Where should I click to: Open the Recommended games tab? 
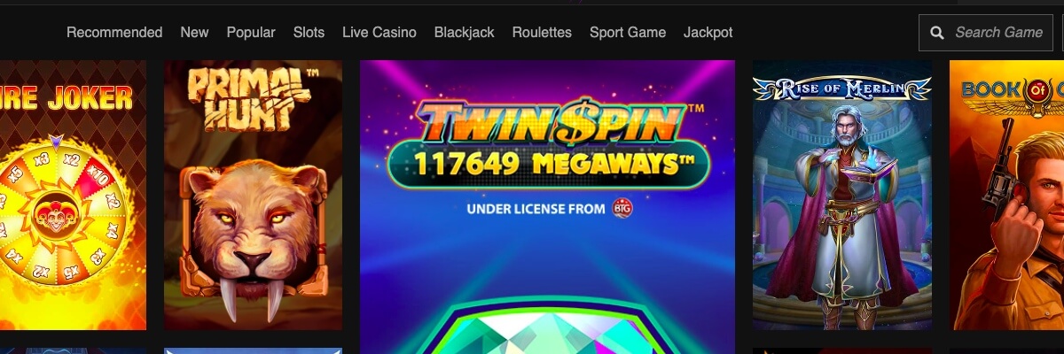point(114,32)
